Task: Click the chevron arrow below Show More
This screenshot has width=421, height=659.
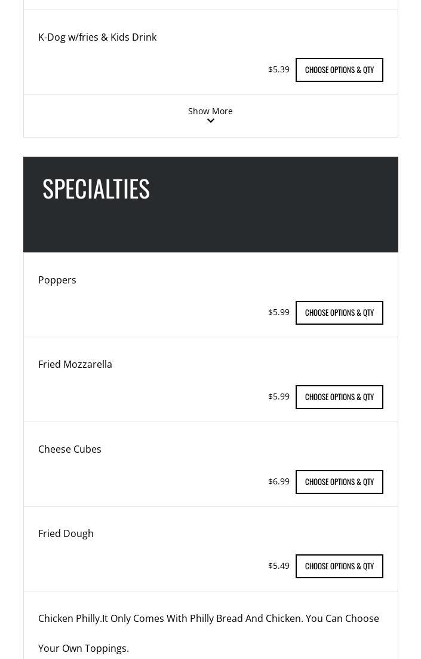Action: 211,121
